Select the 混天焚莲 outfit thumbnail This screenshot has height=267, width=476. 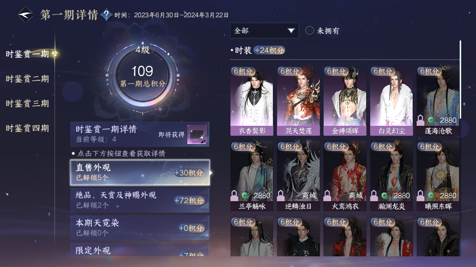[298, 101]
